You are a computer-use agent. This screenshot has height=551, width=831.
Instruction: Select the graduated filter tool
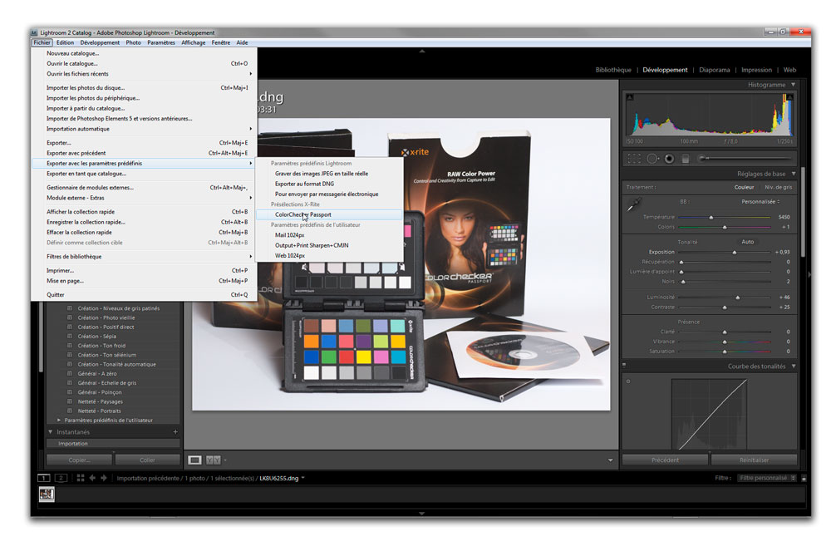click(x=686, y=159)
